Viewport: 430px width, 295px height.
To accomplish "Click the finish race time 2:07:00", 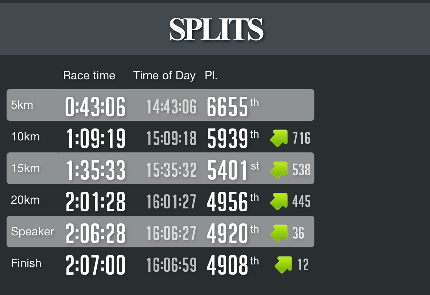I will (96, 265).
